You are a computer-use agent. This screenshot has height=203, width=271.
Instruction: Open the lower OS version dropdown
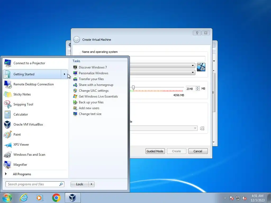[x=193, y=72]
